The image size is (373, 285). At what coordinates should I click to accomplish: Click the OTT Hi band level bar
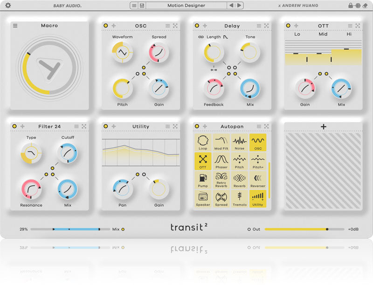[346, 57]
